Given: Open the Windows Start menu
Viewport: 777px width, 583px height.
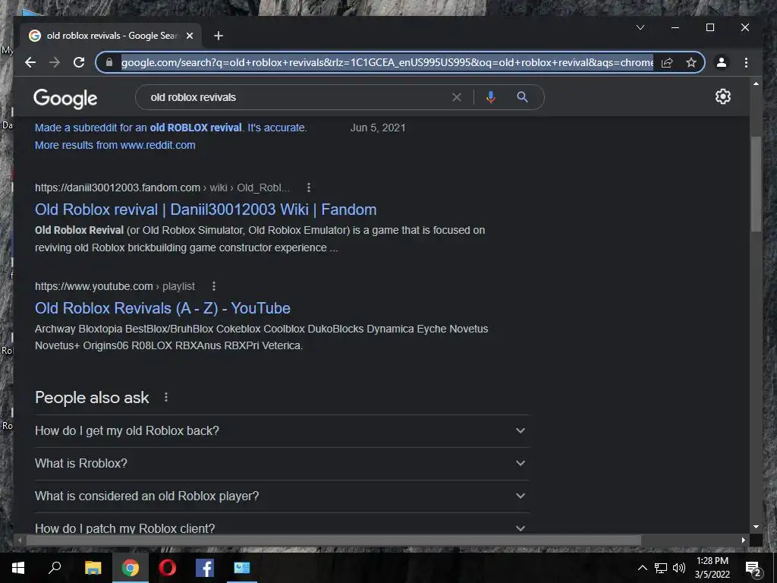Looking at the screenshot, I should pos(18,568).
